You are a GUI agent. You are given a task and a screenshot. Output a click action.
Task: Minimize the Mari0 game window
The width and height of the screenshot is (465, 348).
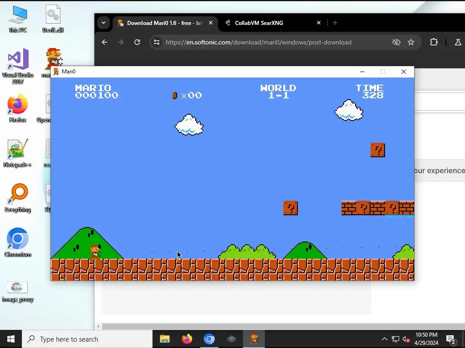tap(362, 72)
